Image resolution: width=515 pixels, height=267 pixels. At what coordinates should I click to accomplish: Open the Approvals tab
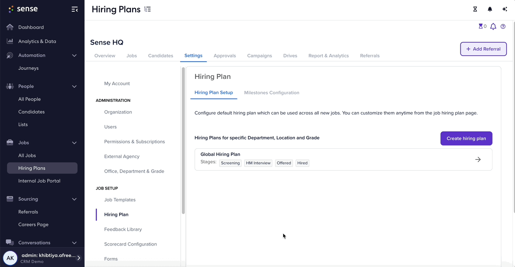pos(225,56)
